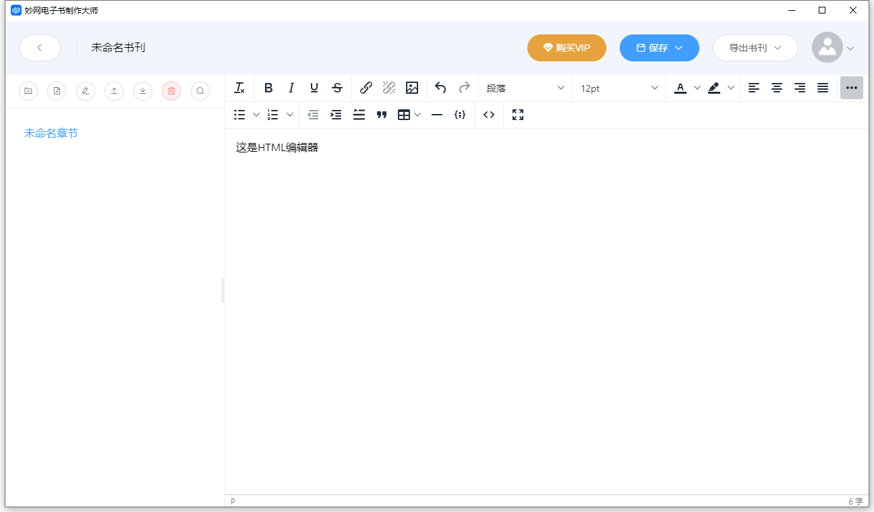Open text color picker arrow
The image size is (874, 512).
(x=697, y=88)
